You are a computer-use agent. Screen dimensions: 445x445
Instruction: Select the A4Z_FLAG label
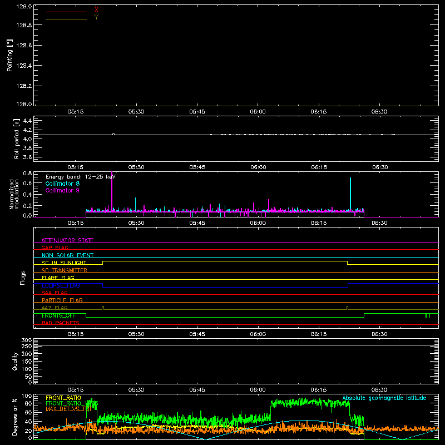[x=55, y=308]
